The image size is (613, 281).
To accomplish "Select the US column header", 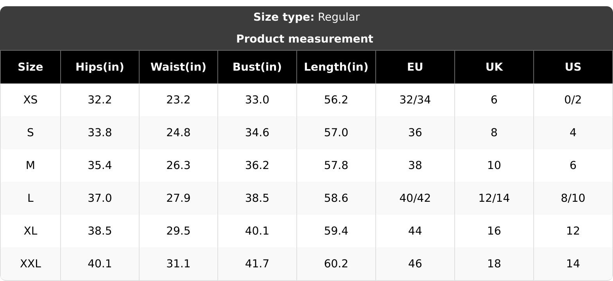I will pos(573,67).
